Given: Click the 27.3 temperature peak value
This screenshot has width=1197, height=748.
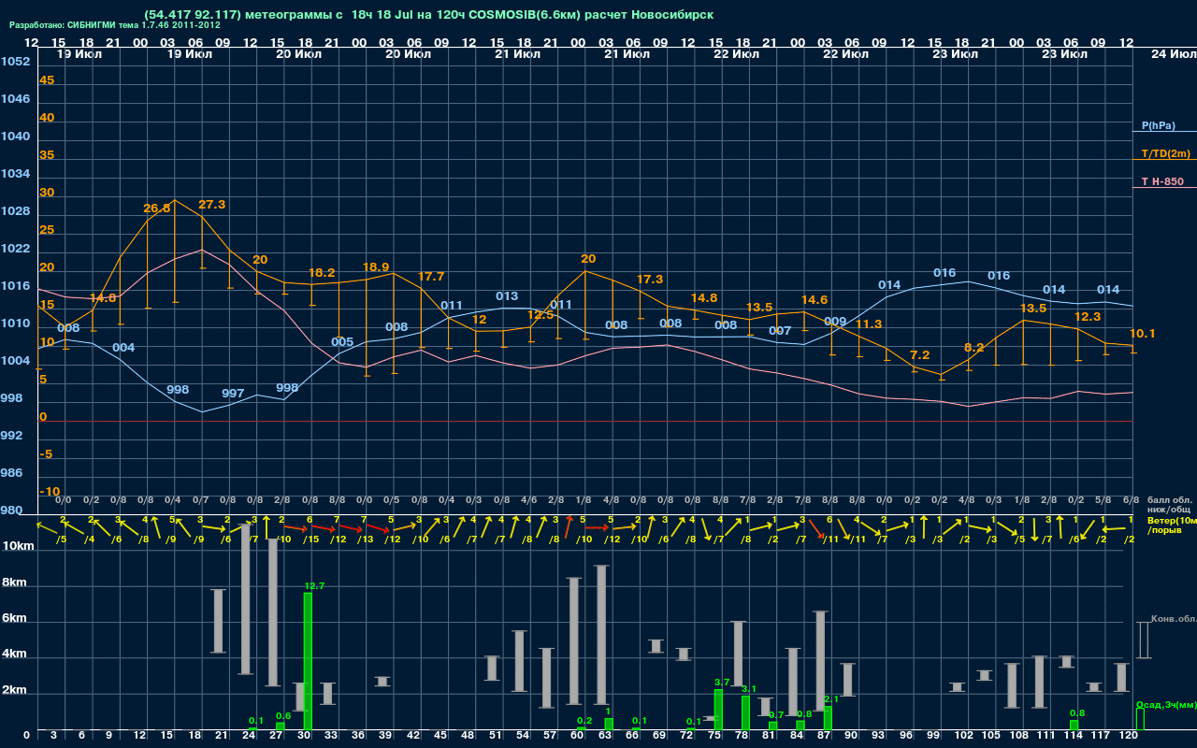Looking at the screenshot, I should (x=211, y=204).
